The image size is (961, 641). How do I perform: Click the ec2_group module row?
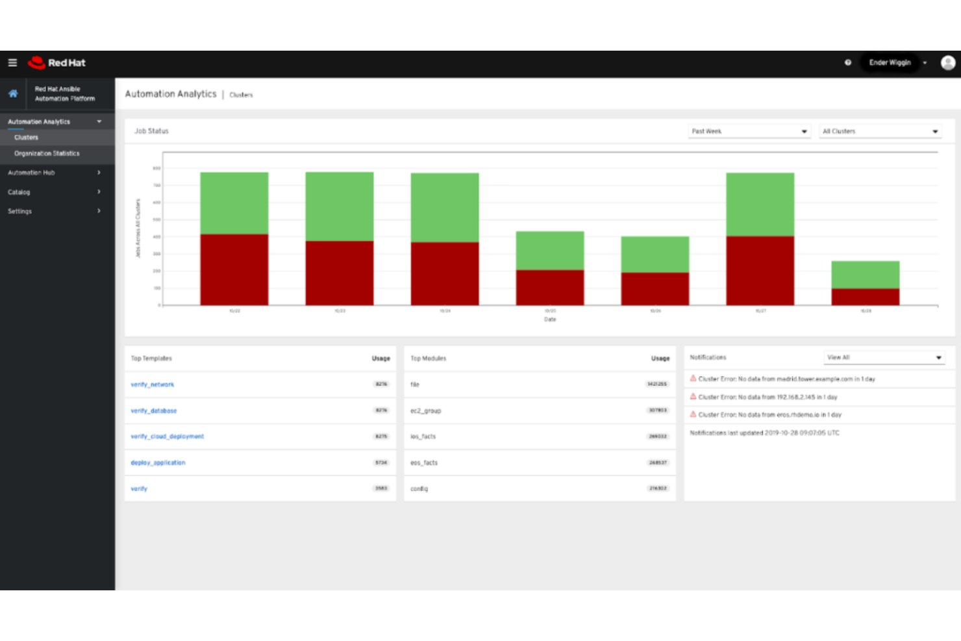(x=540, y=410)
